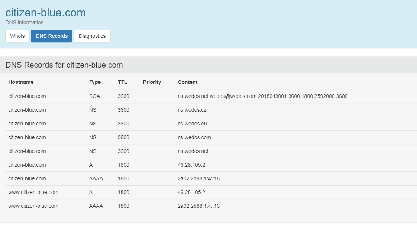Select the SOA record type cell
The height and width of the screenshot is (226, 417).
point(94,96)
